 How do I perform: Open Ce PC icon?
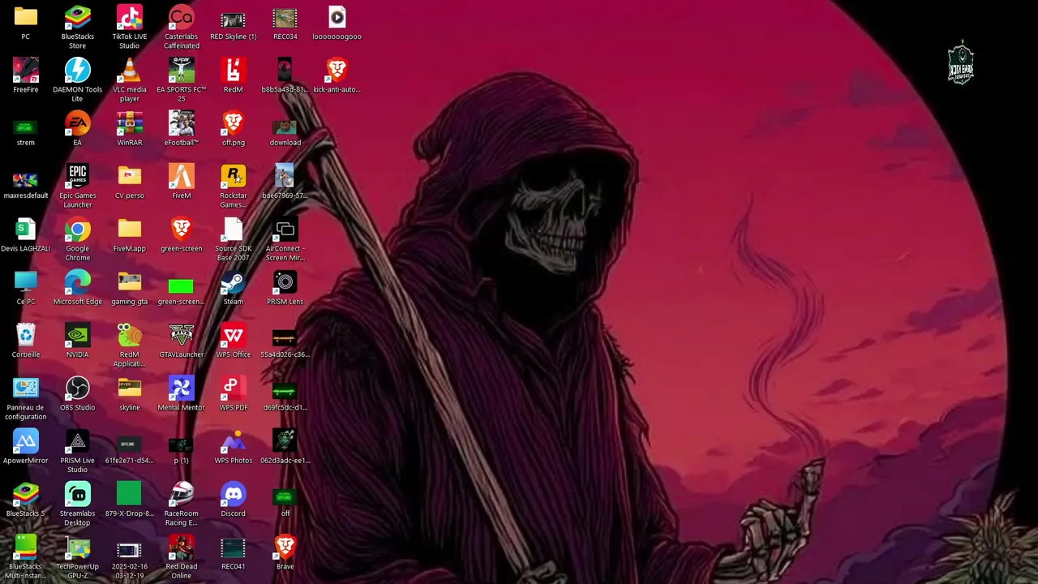point(26,283)
